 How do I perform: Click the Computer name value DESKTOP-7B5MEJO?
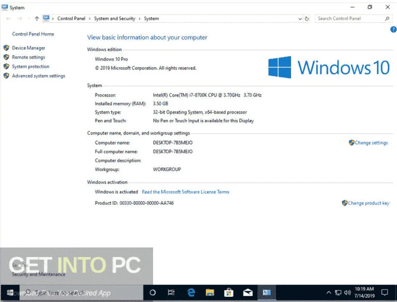click(x=173, y=143)
